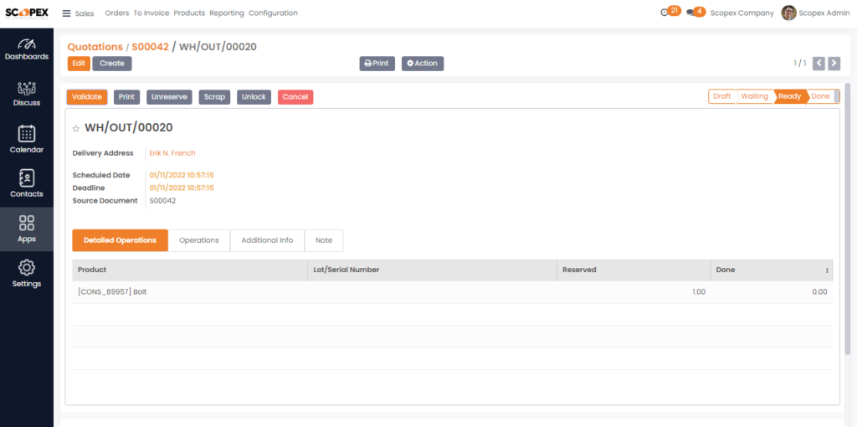Select the [CONS_89957] Bolt product row
Viewport: 857px width, 427px height.
(453, 292)
